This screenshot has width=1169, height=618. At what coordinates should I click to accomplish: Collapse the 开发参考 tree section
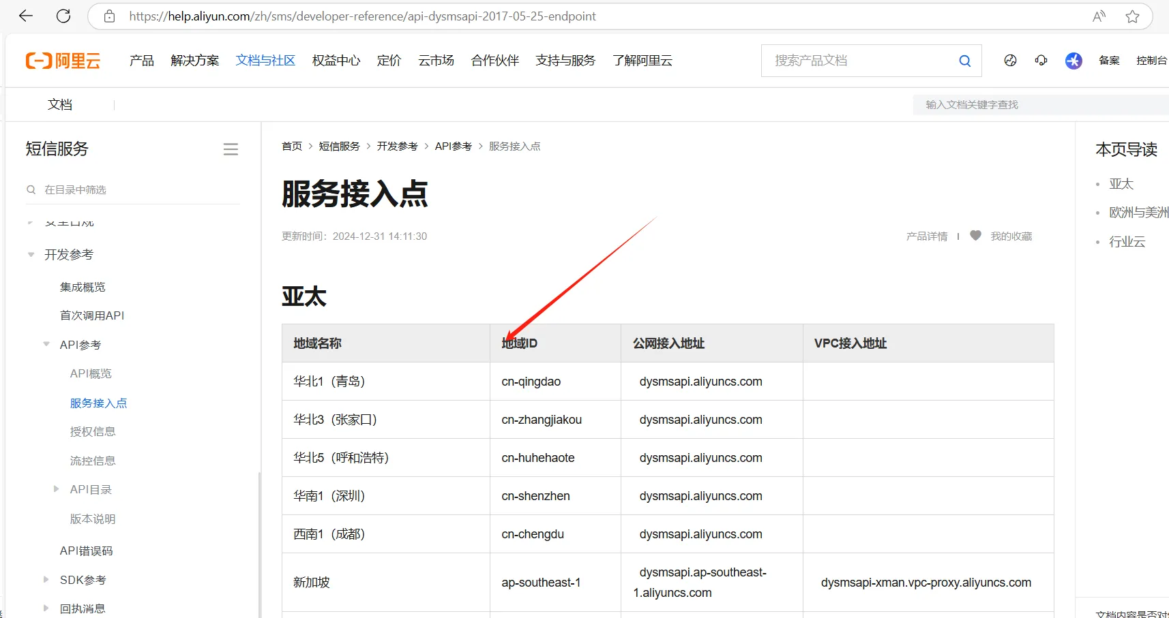[31, 255]
